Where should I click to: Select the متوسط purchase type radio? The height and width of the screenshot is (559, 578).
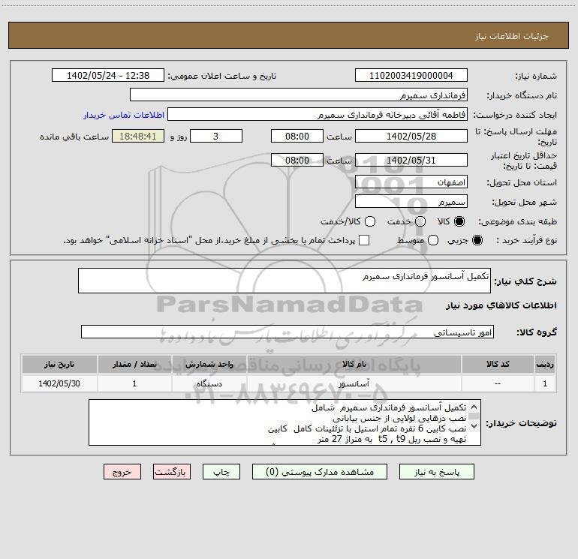[x=433, y=240]
